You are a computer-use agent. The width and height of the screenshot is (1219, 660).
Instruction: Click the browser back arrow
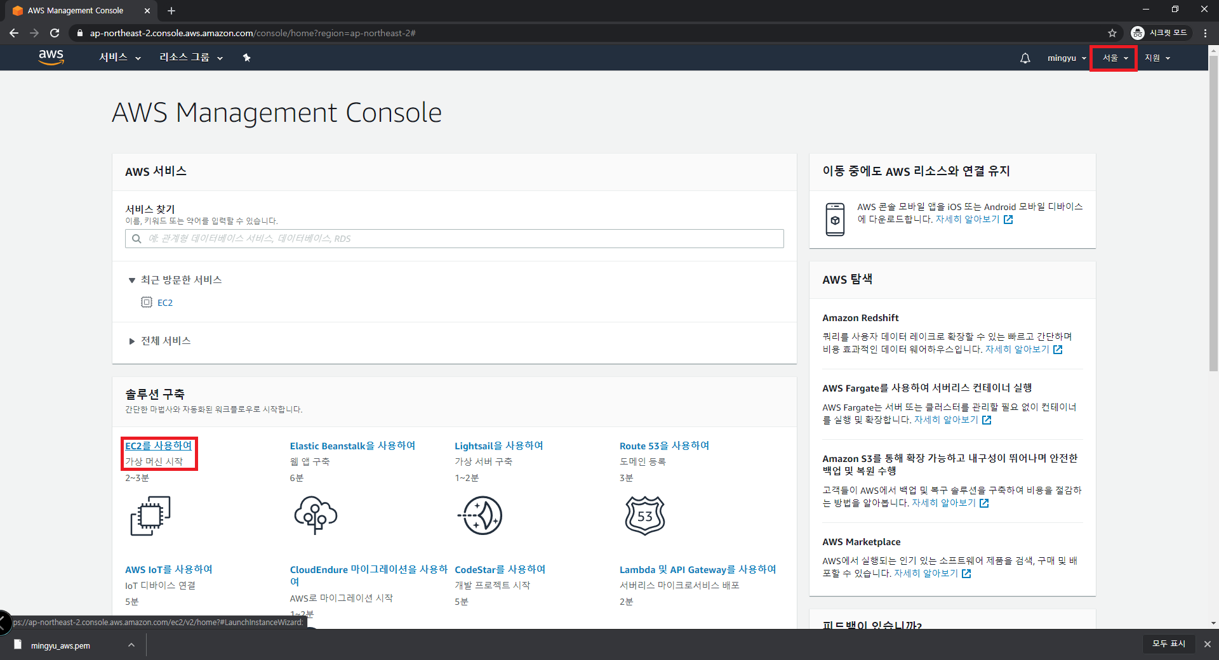14,33
